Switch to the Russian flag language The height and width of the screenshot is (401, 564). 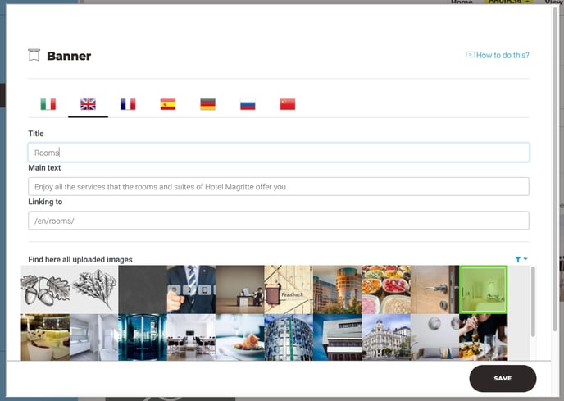click(248, 104)
